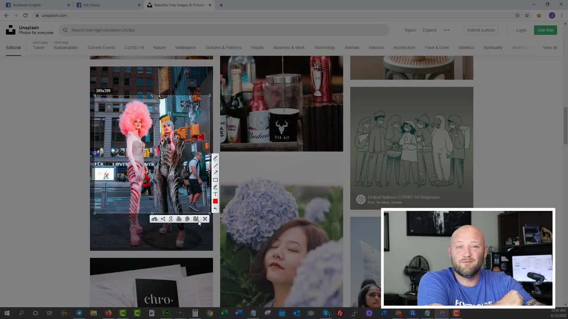Open the Technology topic
This screenshot has width=568, height=319.
point(324,47)
